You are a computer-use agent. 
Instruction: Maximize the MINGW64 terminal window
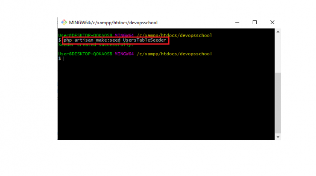pyautogui.click(x=255, y=22)
